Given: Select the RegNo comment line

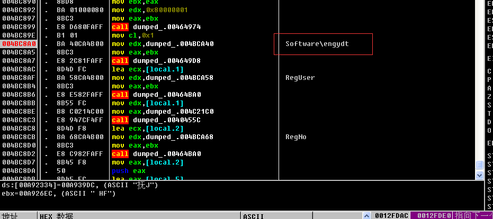Looking at the screenshot, I should coord(296,137).
